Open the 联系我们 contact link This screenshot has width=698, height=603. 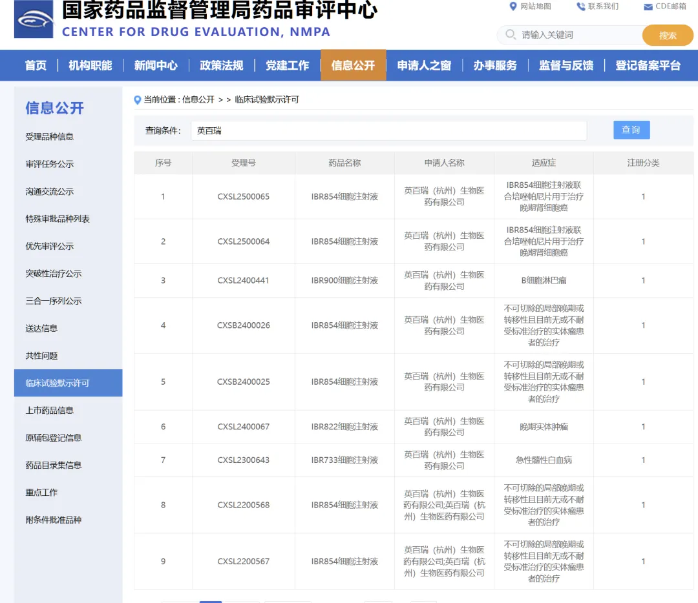603,6
